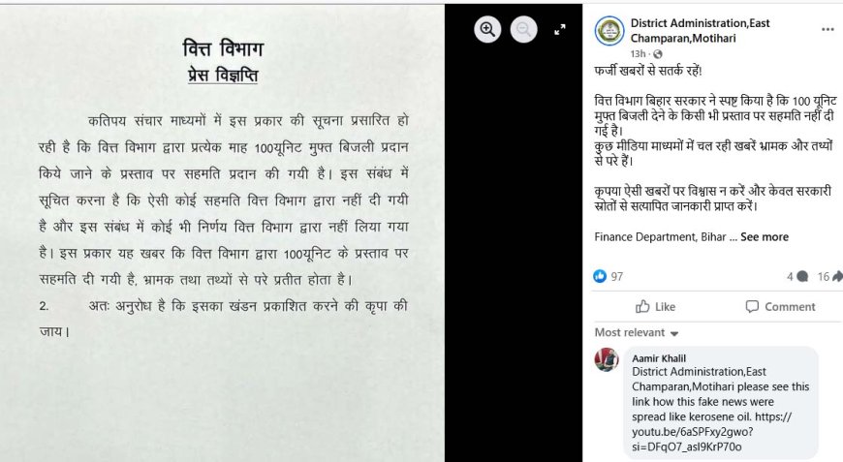Open the 13h post timestamp link

pos(638,53)
